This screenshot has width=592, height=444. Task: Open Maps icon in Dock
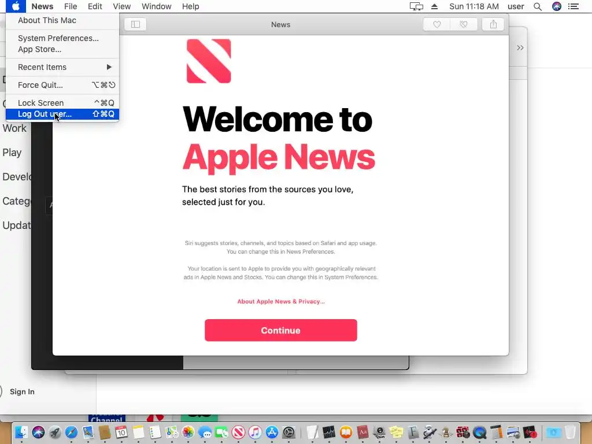(x=172, y=432)
